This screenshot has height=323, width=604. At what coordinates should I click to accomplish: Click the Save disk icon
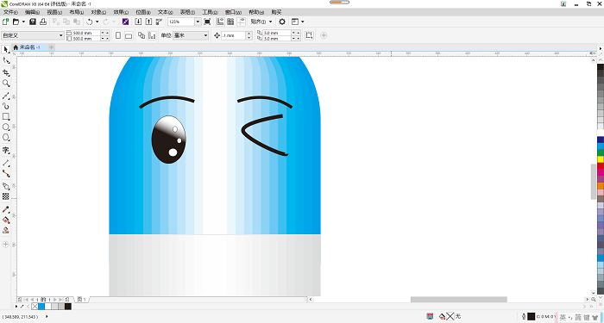(33, 22)
